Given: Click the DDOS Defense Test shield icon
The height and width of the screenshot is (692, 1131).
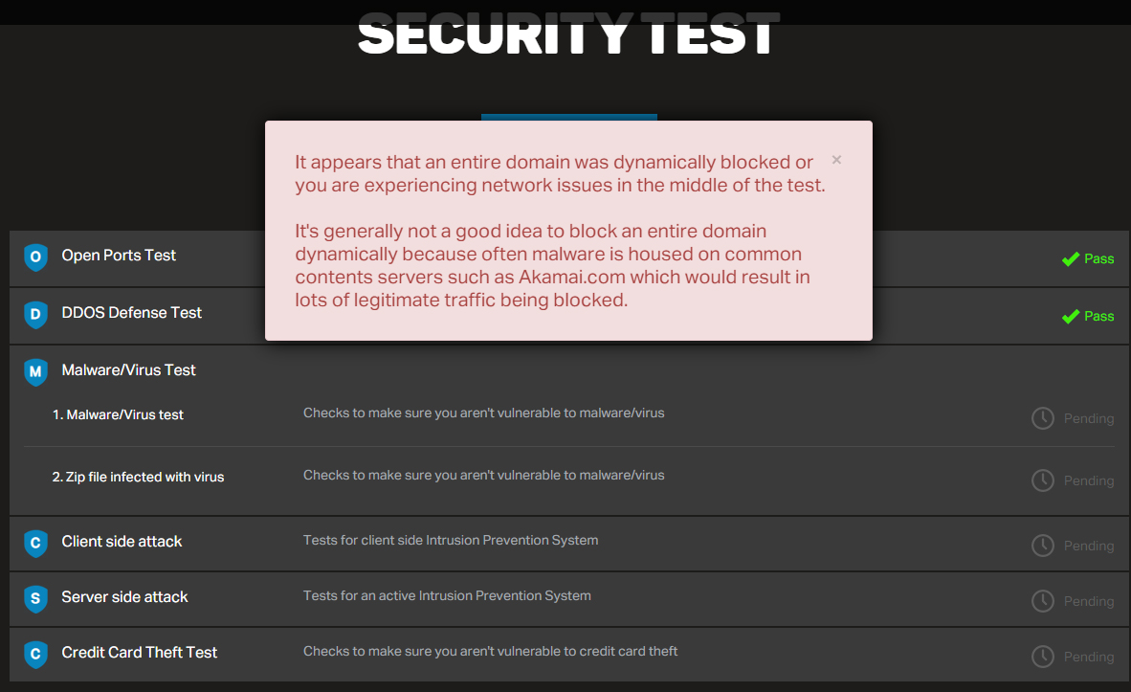Looking at the screenshot, I should pos(35,314).
